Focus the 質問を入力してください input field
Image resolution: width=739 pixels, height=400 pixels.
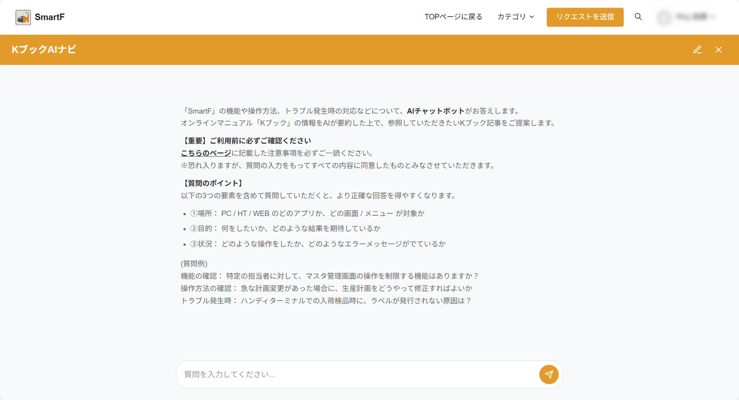tap(356, 374)
